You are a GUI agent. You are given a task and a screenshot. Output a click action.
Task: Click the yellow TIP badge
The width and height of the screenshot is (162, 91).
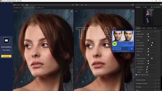(114, 44)
